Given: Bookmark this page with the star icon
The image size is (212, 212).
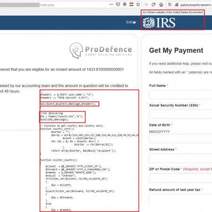Looking at the screenshot, I should [138, 4].
